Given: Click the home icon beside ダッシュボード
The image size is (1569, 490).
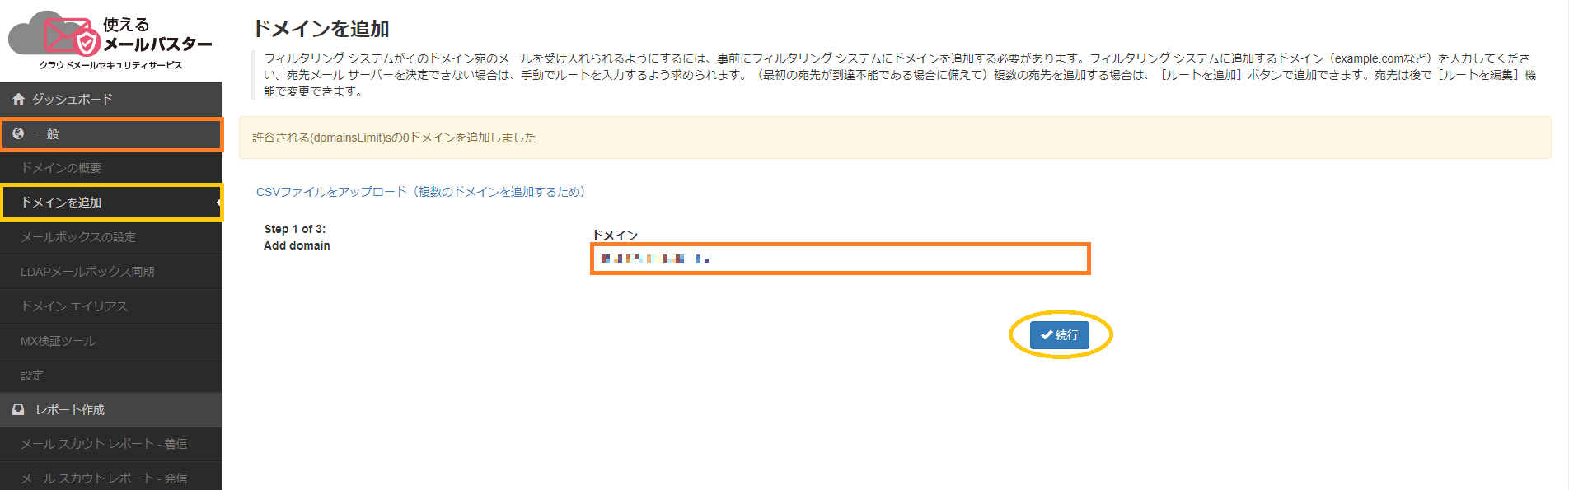Looking at the screenshot, I should tap(18, 99).
